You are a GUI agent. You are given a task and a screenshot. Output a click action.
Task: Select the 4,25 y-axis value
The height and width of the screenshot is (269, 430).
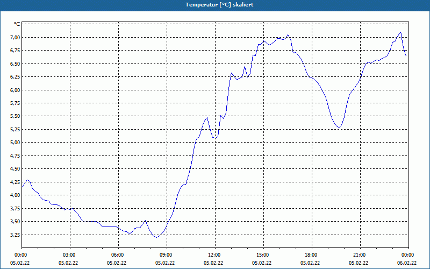[x=15, y=182]
